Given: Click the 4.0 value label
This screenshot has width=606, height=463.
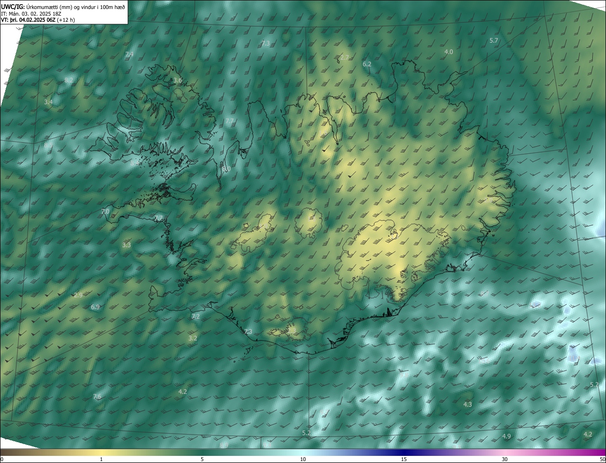Looking at the screenshot, I should coord(448,52).
